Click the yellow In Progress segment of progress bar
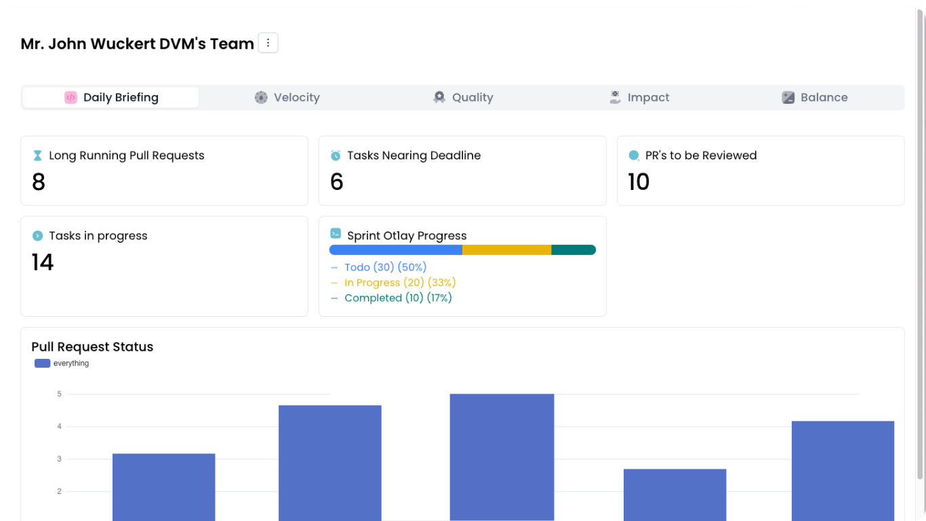 506,250
